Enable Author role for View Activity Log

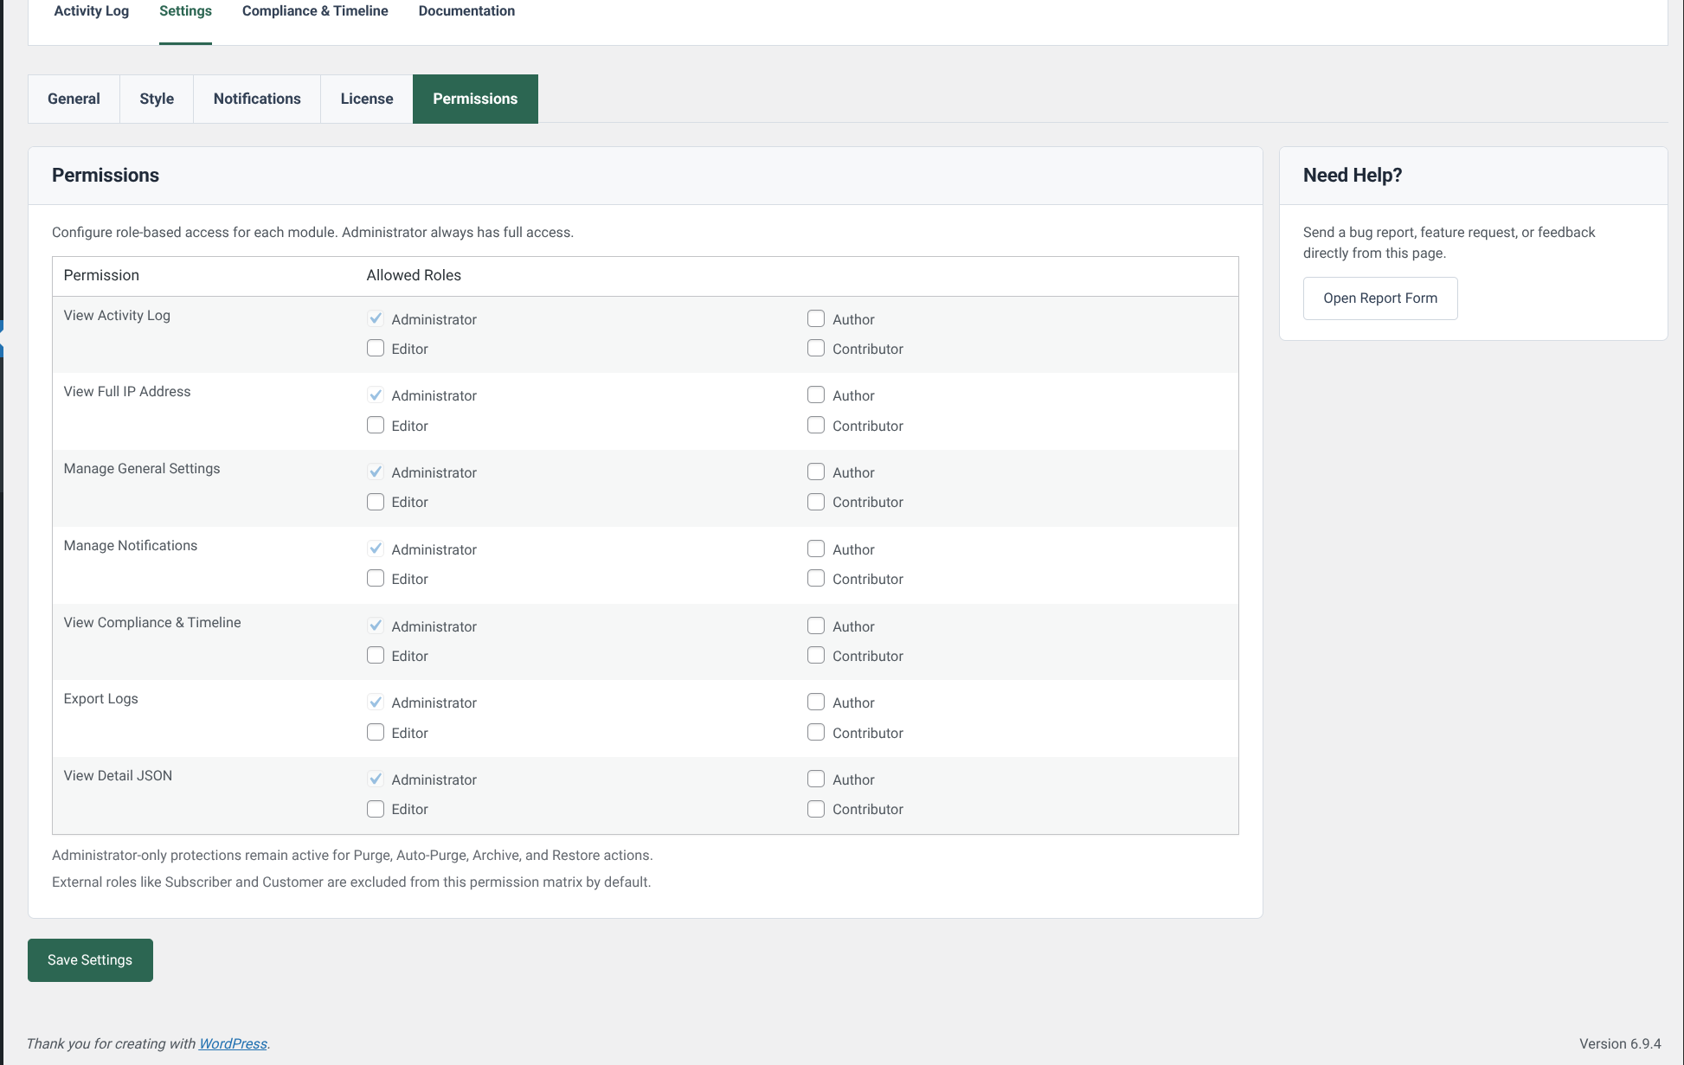click(816, 318)
